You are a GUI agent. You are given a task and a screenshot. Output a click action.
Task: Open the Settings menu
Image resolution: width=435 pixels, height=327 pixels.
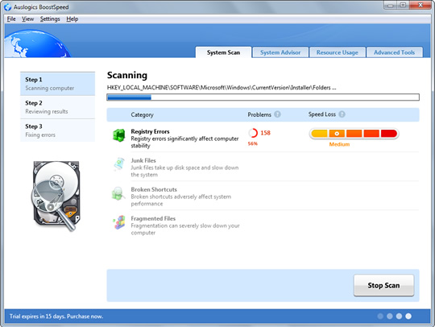(50, 19)
